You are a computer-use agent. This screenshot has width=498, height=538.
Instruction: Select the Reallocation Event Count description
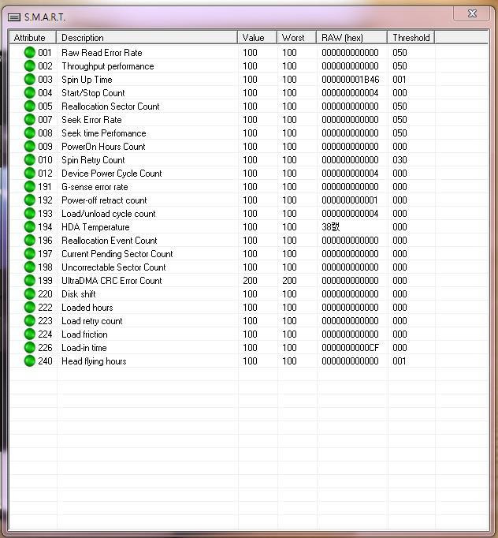109,240
